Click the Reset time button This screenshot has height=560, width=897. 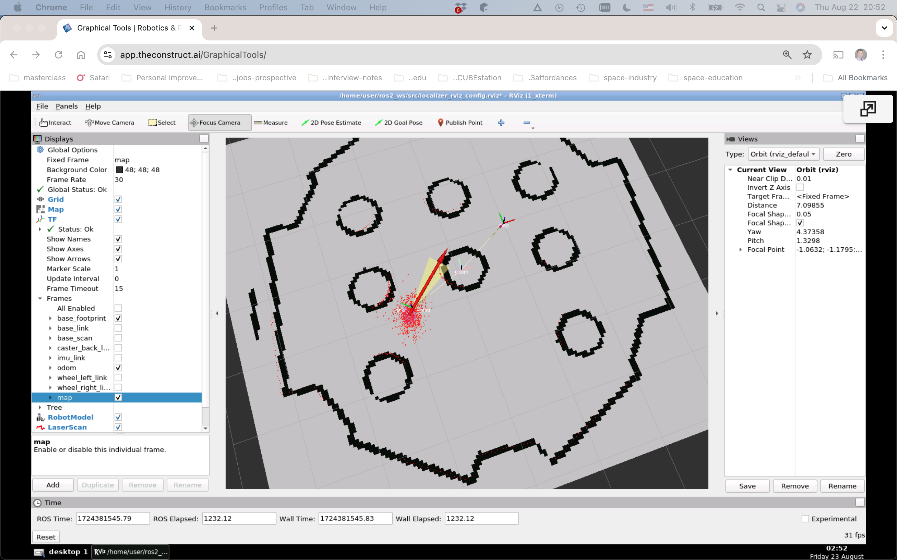(46, 537)
